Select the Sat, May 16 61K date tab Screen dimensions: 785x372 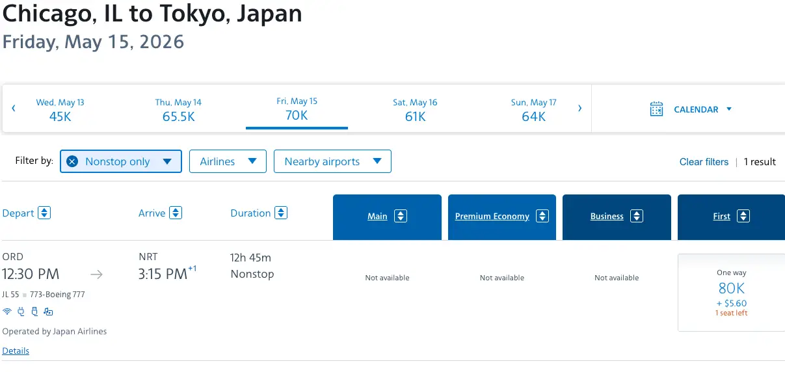tap(415, 110)
